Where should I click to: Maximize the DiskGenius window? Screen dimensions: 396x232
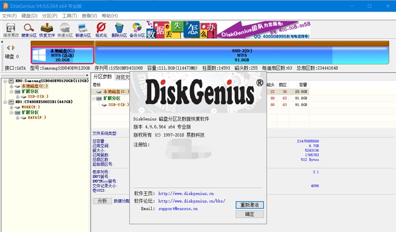pos(369,6)
